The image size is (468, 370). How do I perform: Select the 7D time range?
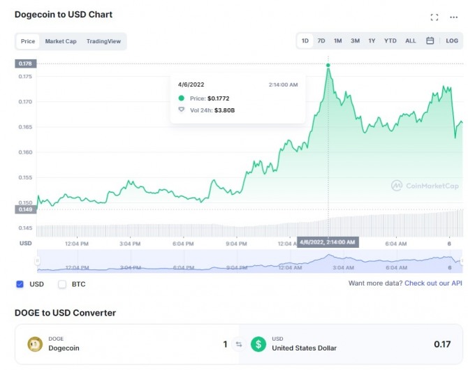coord(321,40)
